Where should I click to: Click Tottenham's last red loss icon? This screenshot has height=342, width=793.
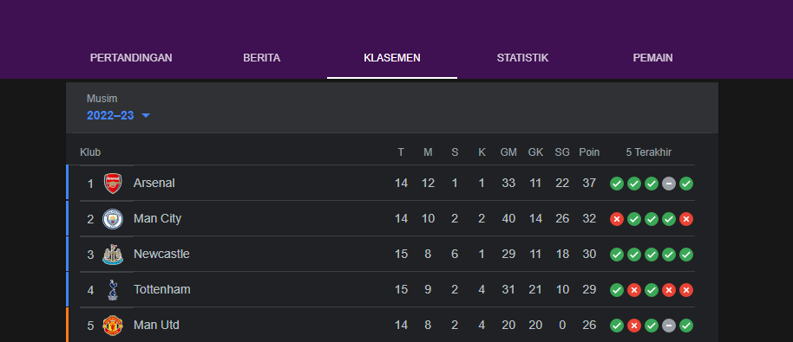coord(686,290)
